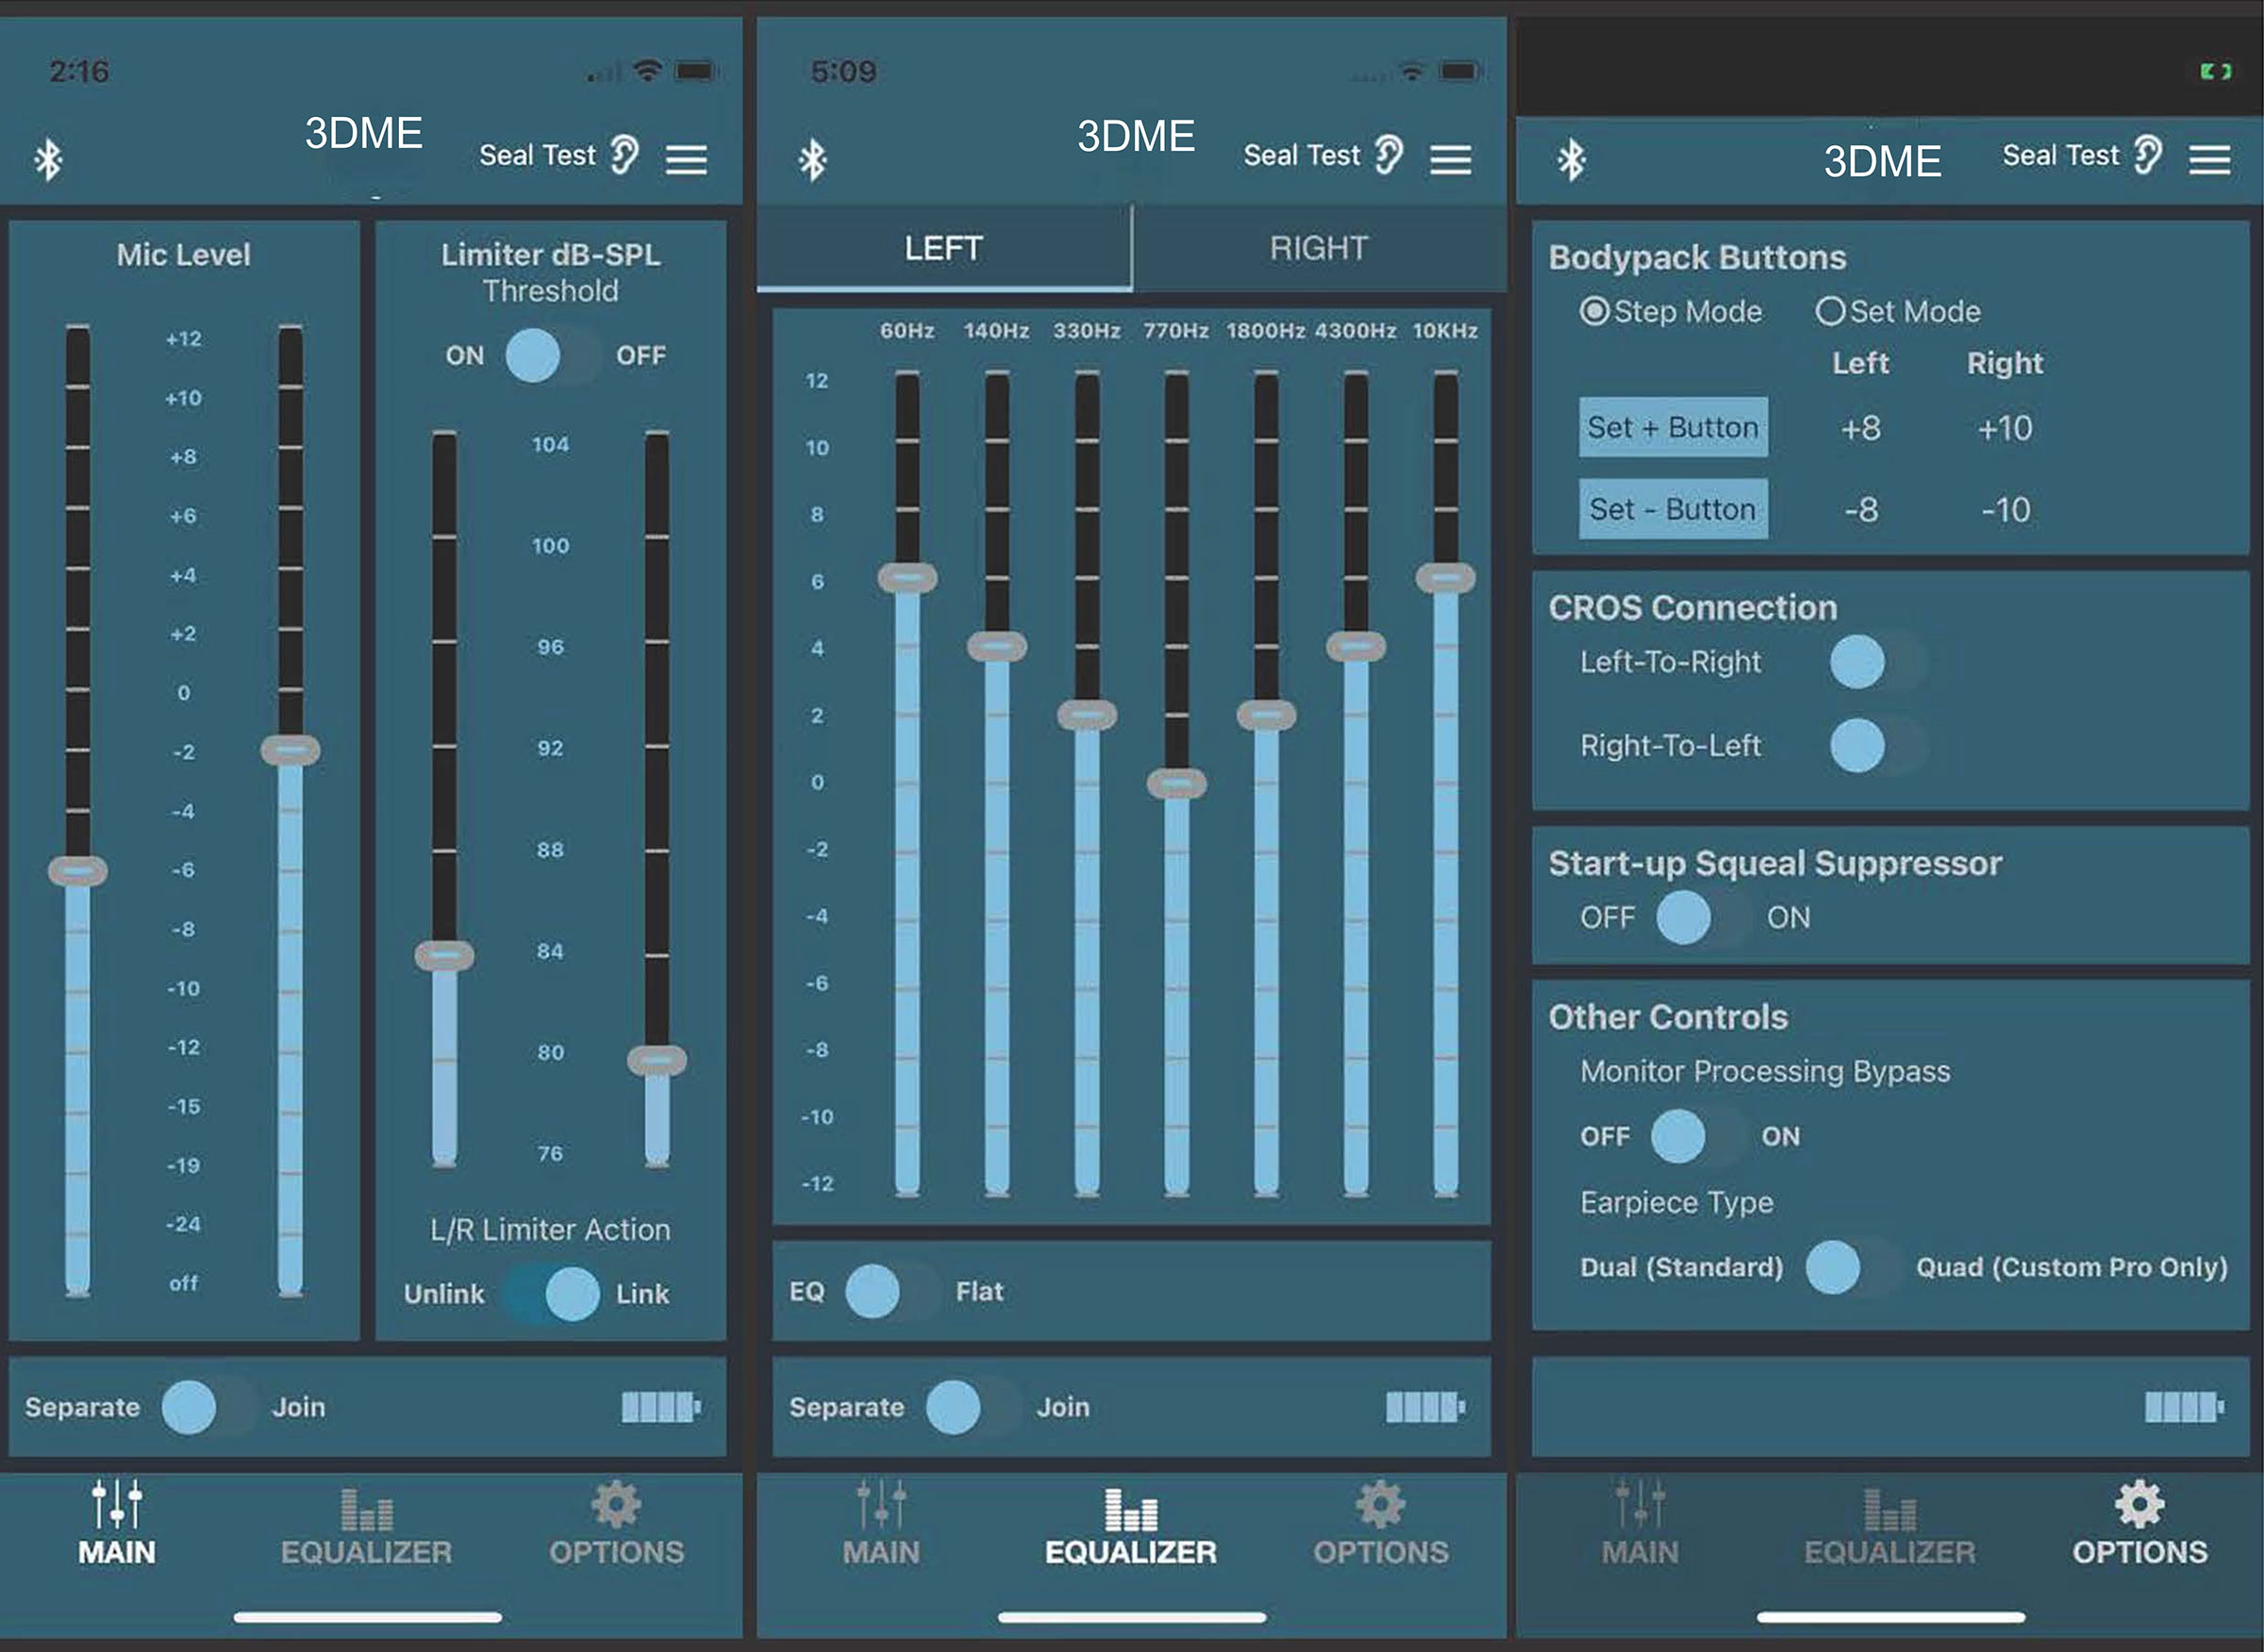Image resolution: width=2264 pixels, height=1652 pixels.
Task: Tap Main sliders icon in the left screen's bottom bar
Action: pos(117,1505)
